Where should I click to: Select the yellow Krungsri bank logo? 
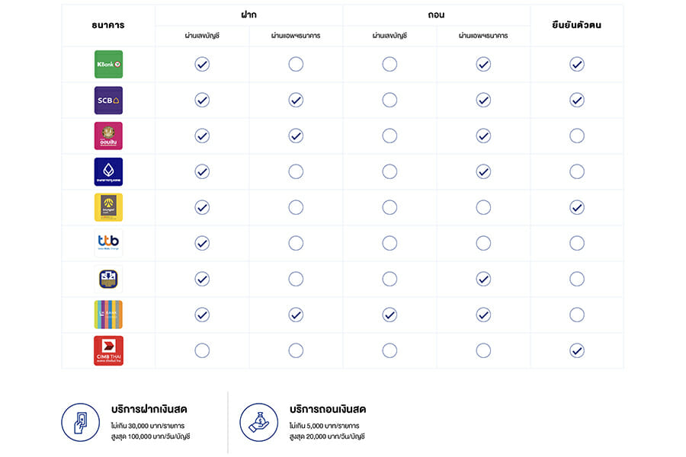click(108, 207)
